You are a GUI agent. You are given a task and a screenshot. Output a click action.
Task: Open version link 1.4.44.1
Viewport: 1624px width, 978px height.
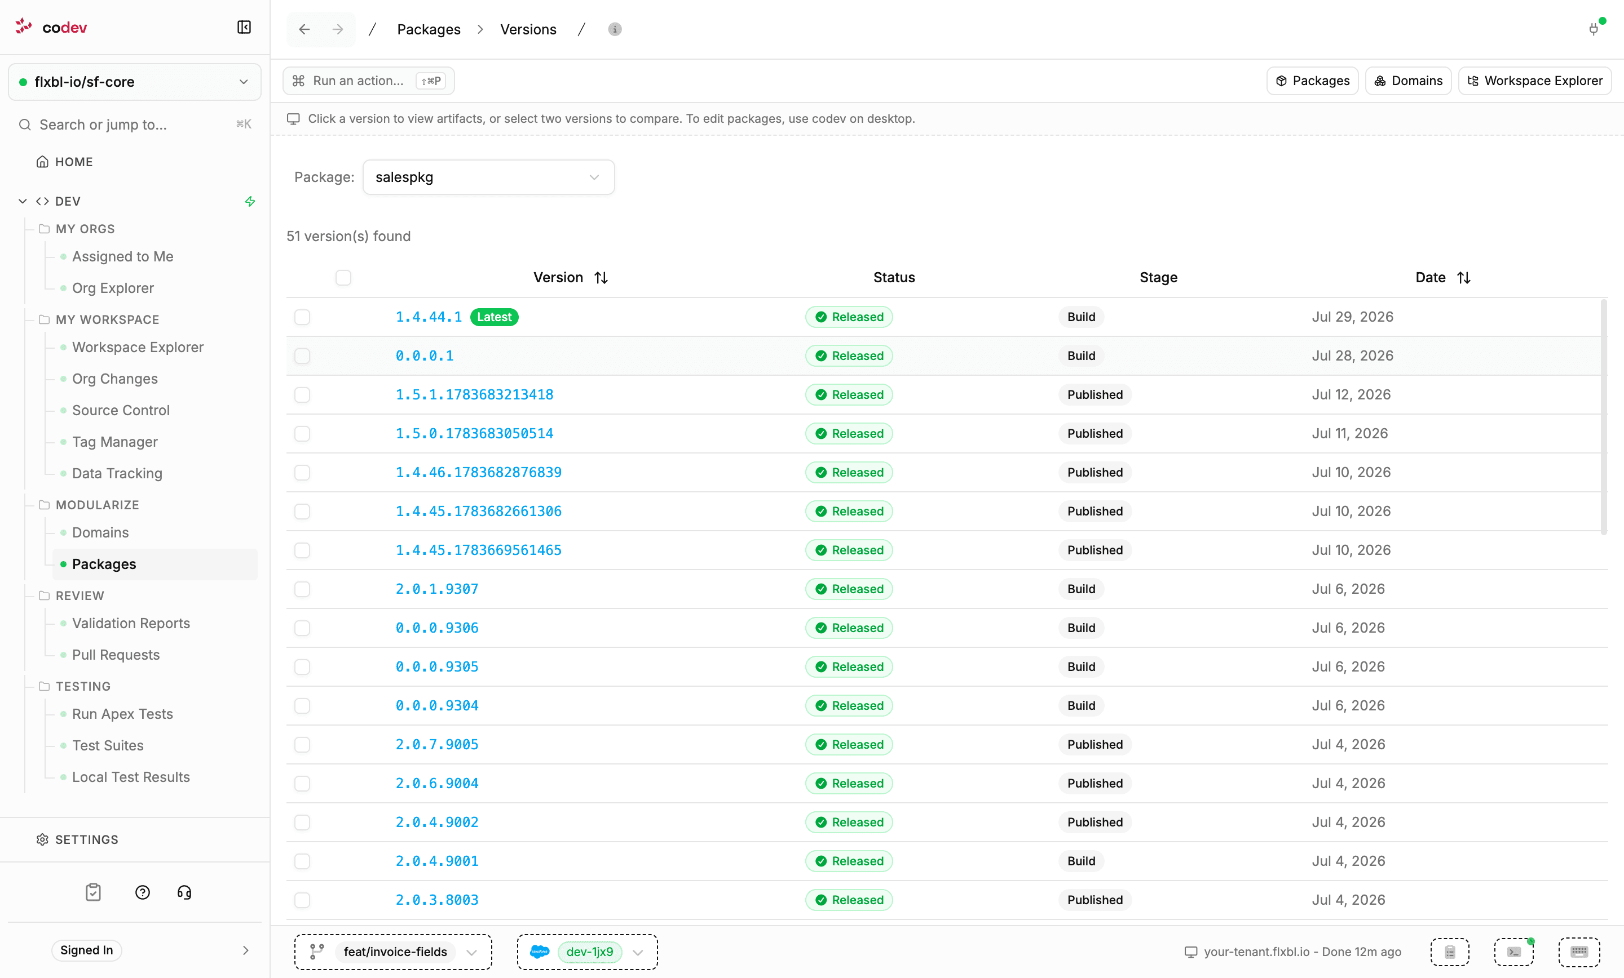pos(429,317)
